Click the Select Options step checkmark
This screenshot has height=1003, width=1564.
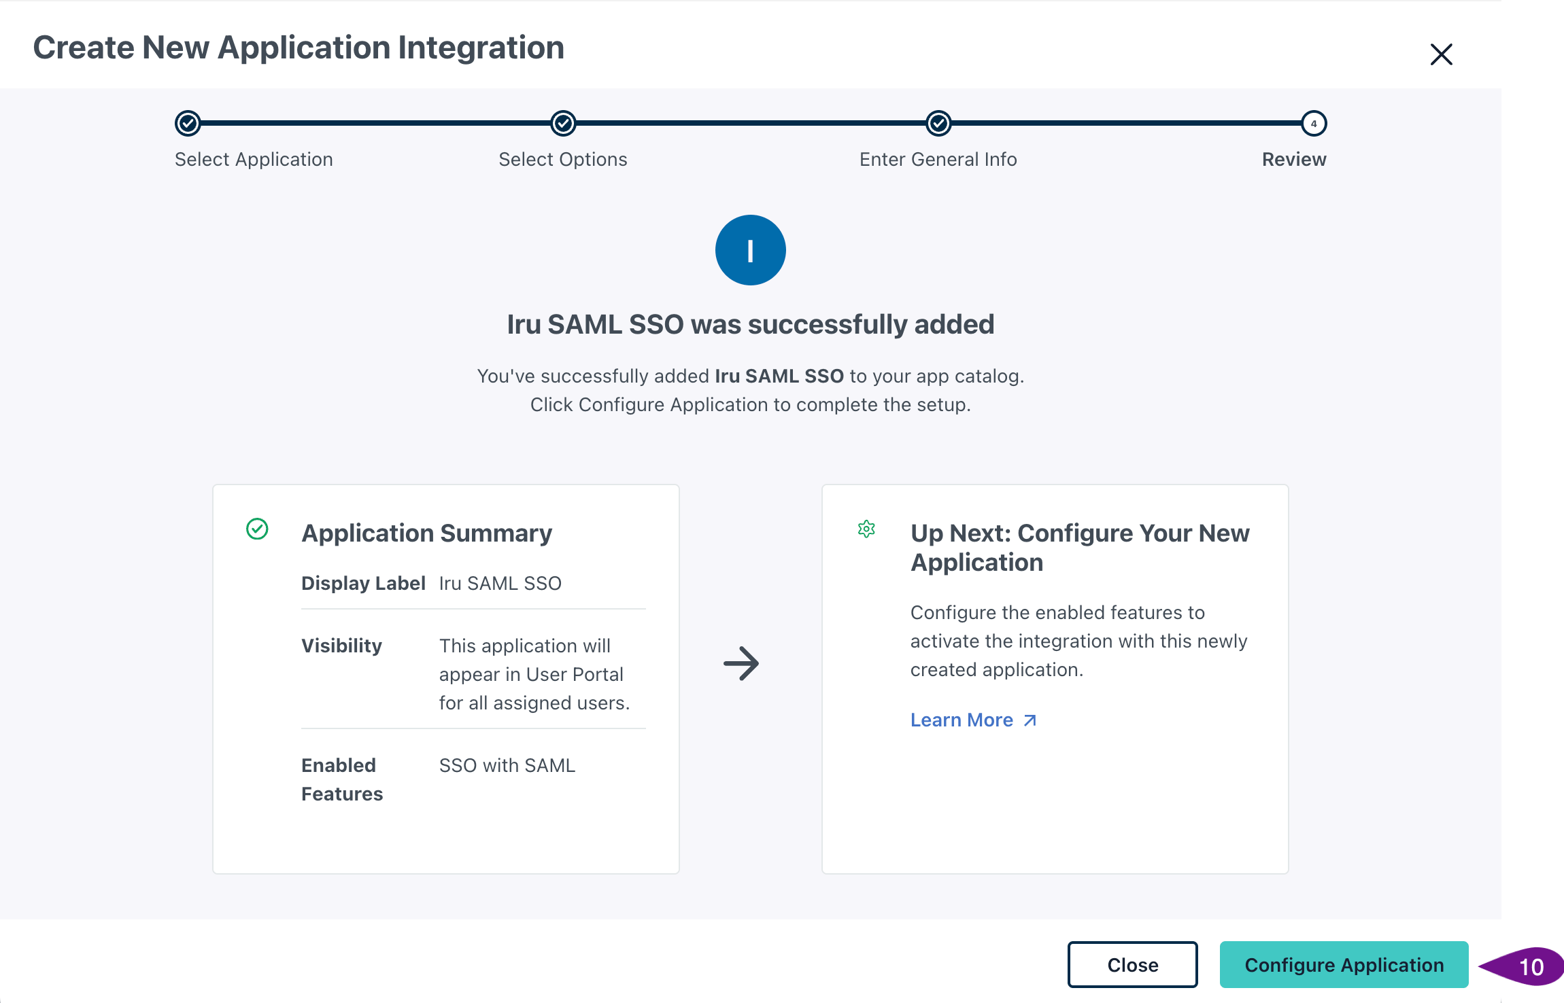[563, 123]
